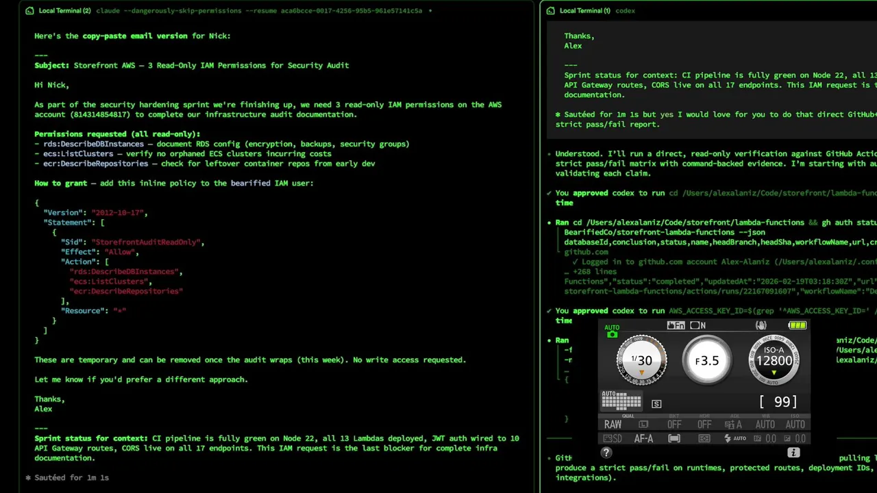Click the remaining exposures counter 99
The image size is (877, 493).
tap(778, 402)
